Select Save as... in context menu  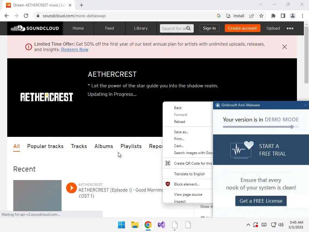point(188,132)
